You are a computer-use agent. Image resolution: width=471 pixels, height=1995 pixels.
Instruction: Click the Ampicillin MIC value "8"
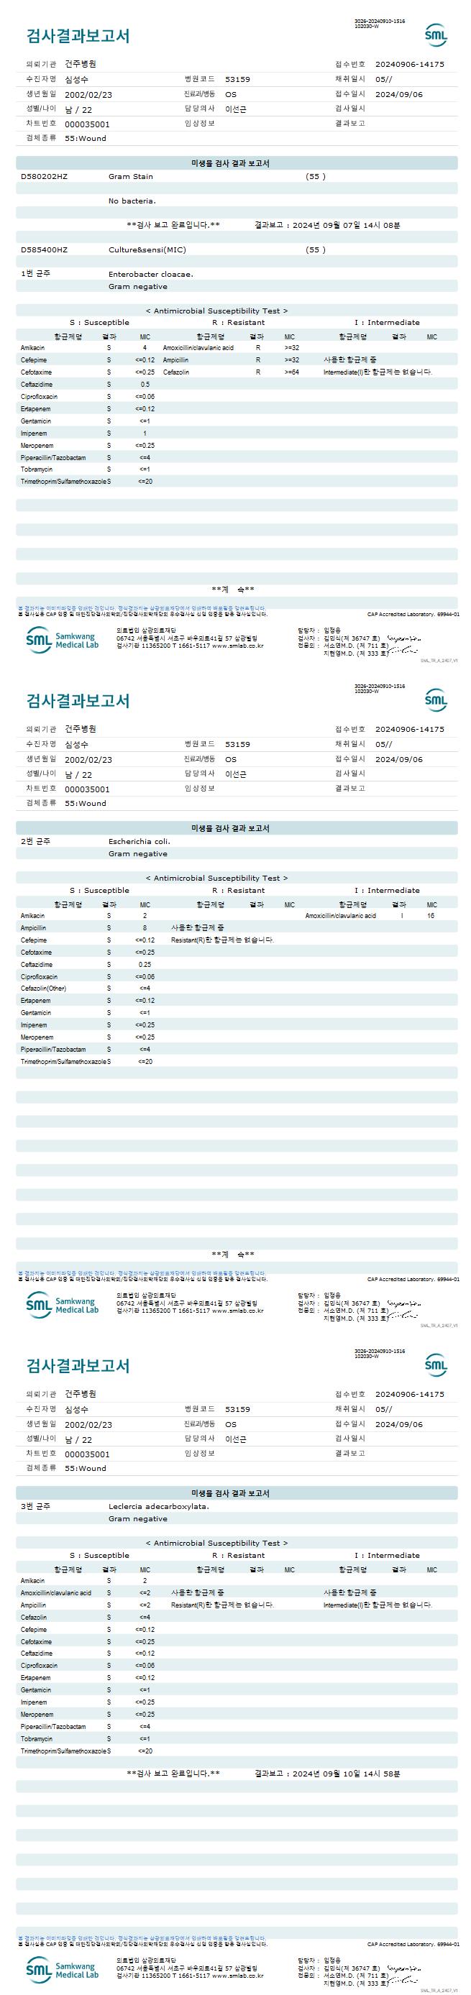pyautogui.click(x=145, y=928)
